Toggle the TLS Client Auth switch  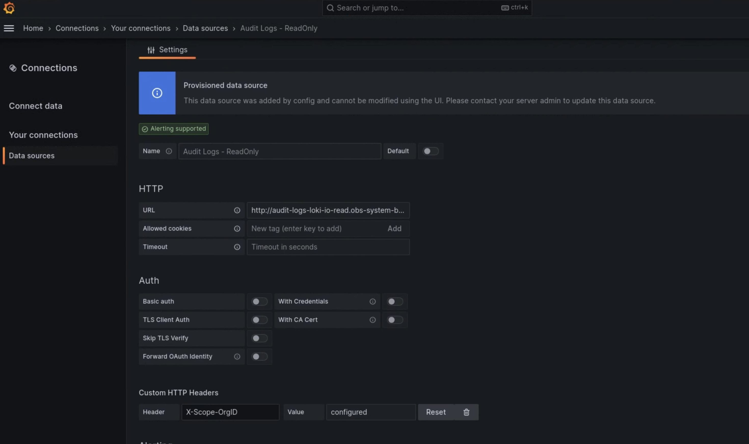(x=259, y=320)
